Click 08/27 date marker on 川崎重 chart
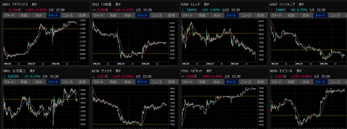The width and height of the screenshot is (347, 129). pos(122,63)
